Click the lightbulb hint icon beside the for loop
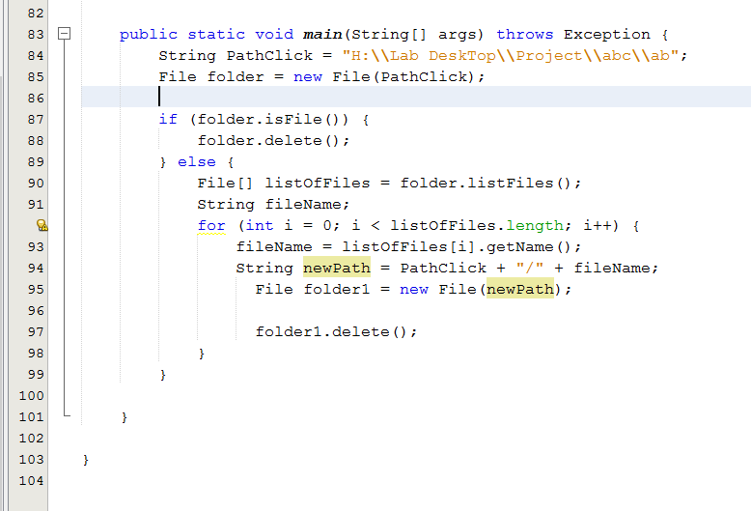 tap(42, 225)
